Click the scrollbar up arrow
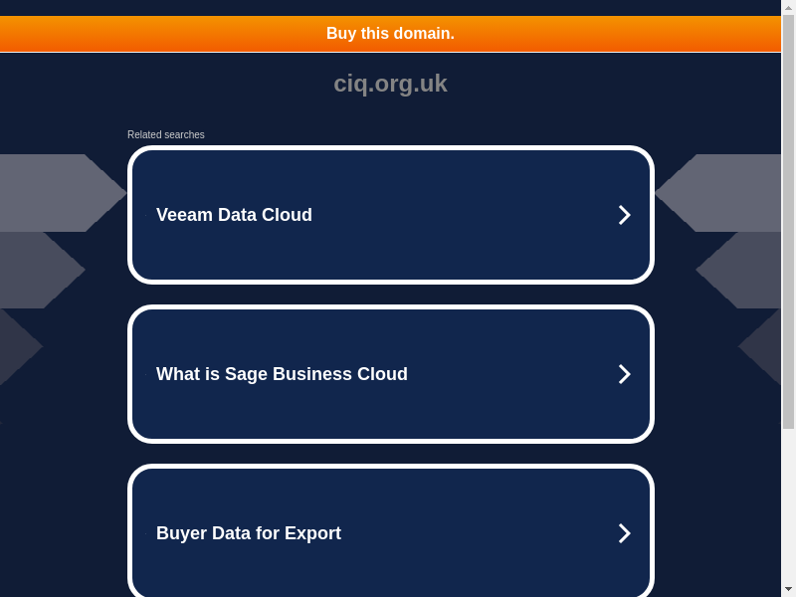This screenshot has height=597, width=796. 788,7
